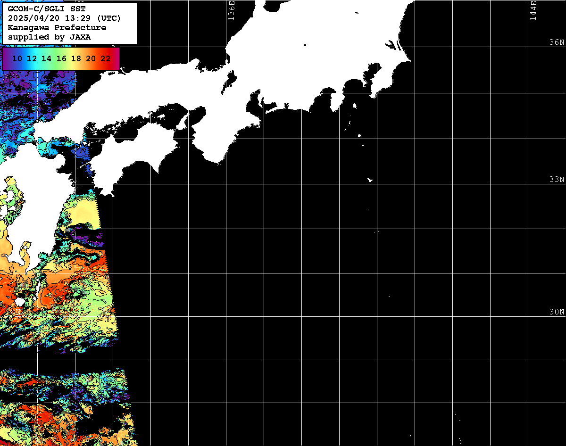Click the "supplied by JAXA" credit line
566x446 pixels.
tap(50, 37)
